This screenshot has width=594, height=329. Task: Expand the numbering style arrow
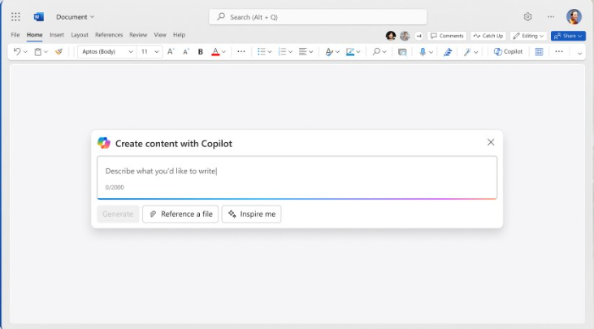click(290, 52)
